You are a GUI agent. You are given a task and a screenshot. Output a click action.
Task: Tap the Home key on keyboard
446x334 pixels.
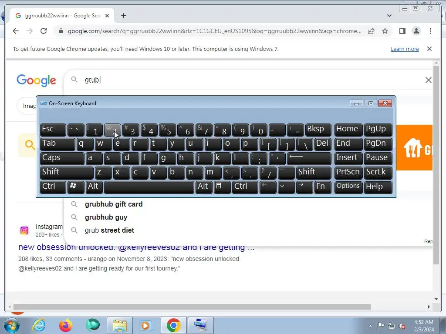click(x=348, y=130)
